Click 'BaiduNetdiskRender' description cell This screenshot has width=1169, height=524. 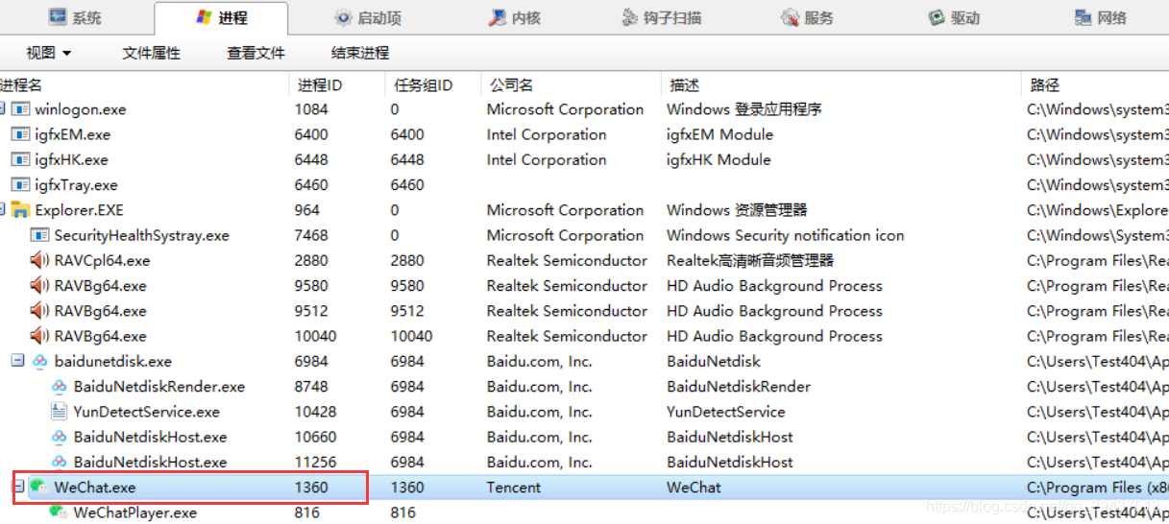(x=739, y=387)
